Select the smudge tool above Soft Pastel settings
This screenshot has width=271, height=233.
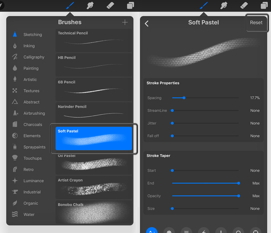224,5
